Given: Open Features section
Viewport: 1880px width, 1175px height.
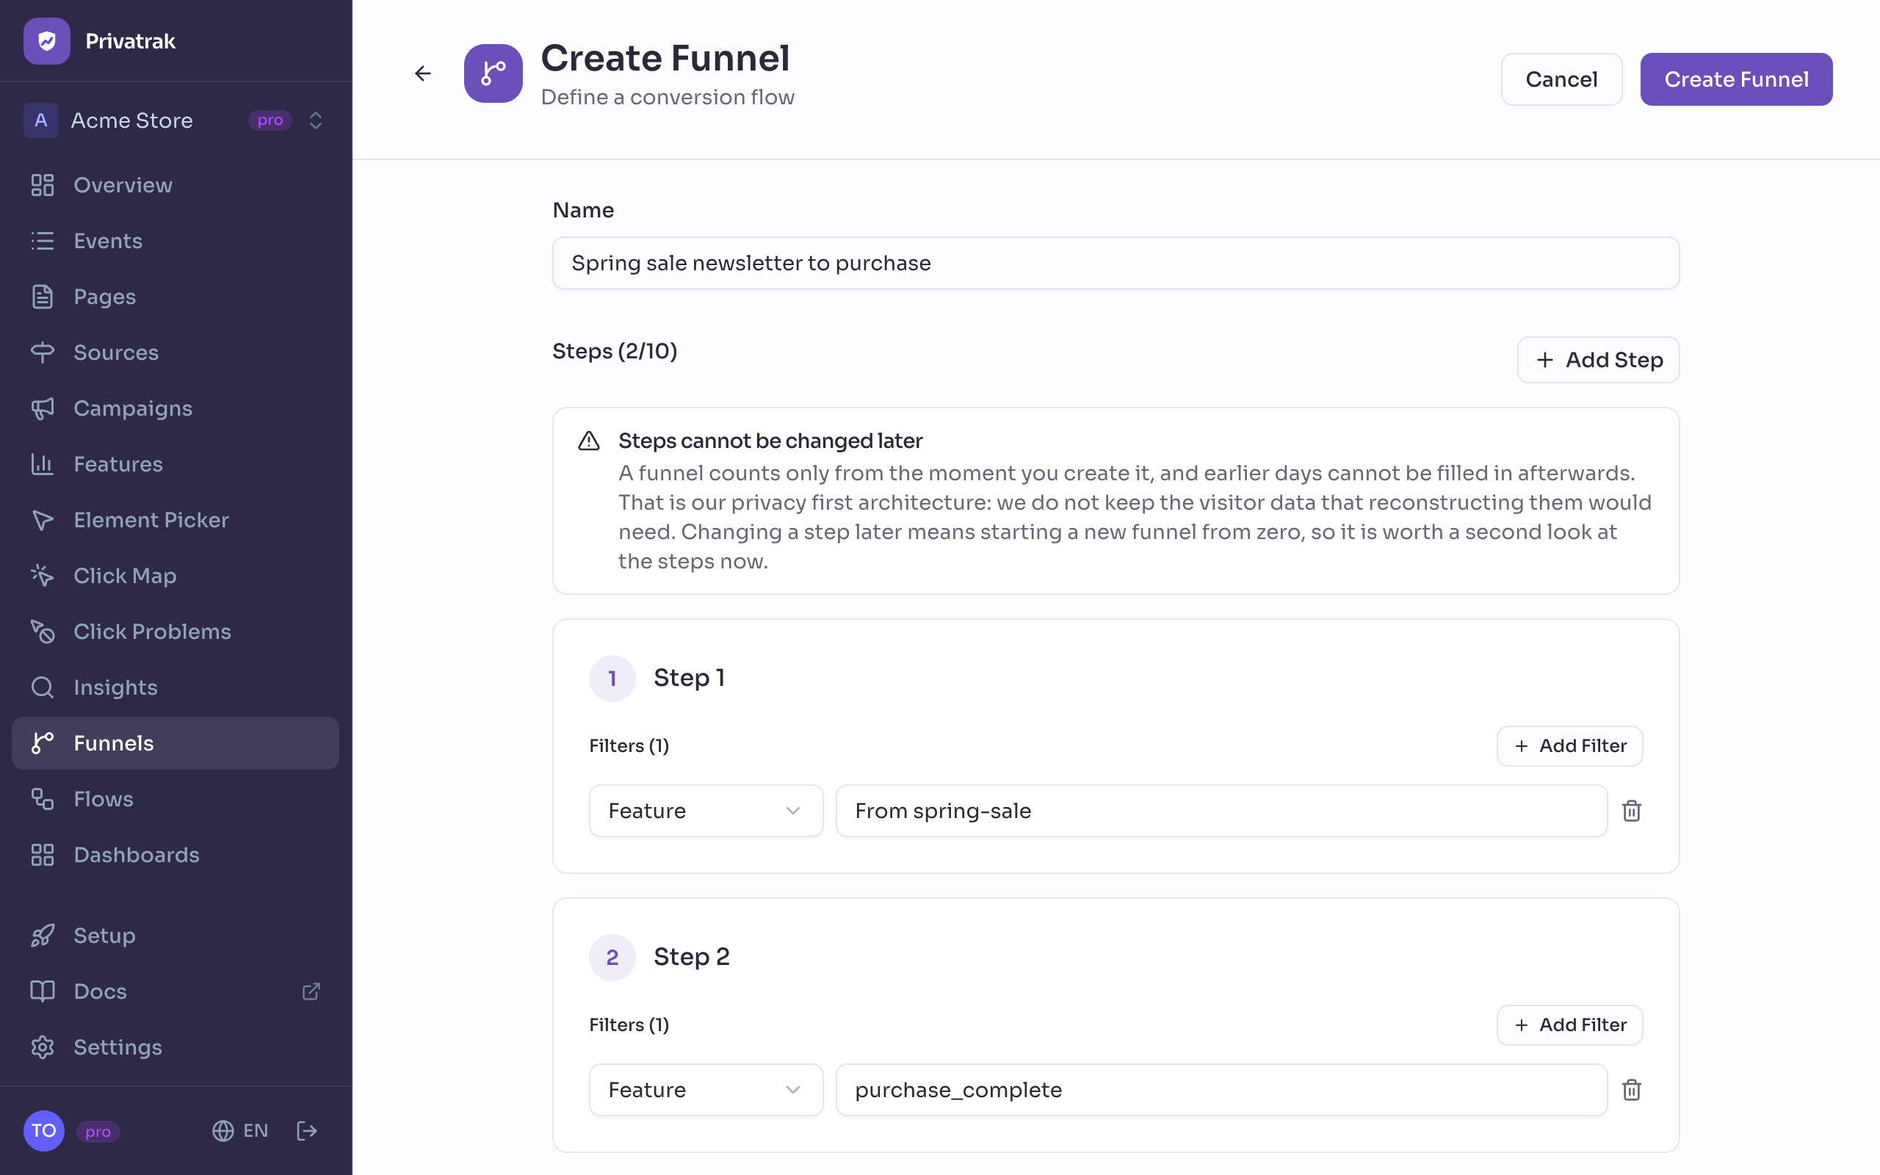Looking at the screenshot, I should pos(176,464).
